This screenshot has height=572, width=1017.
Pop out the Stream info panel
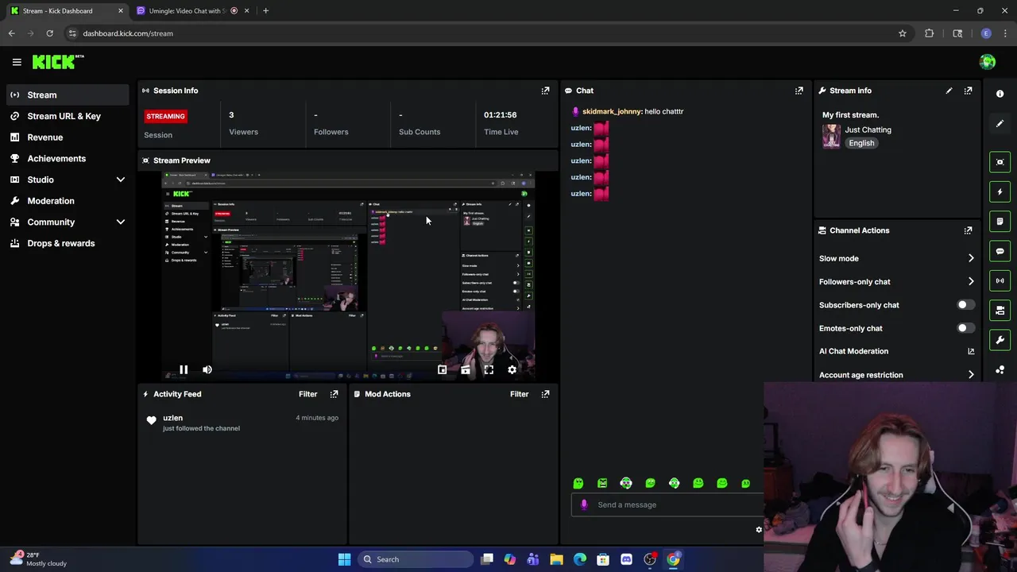[968, 91]
